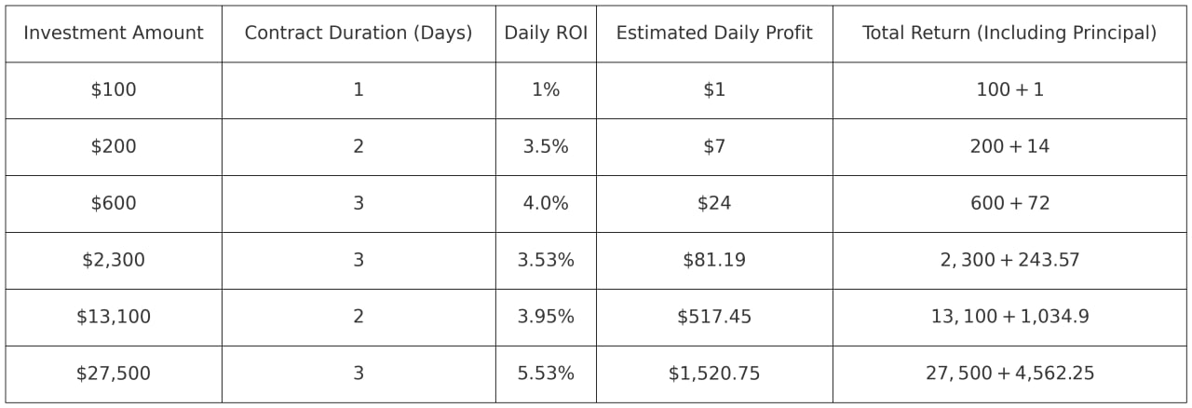Click the 1% daily ROI cell
The image size is (1192, 408).
[546, 90]
